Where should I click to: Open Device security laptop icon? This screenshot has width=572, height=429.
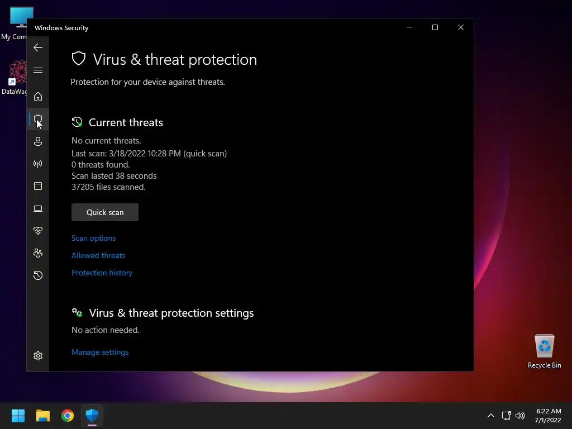tap(38, 208)
